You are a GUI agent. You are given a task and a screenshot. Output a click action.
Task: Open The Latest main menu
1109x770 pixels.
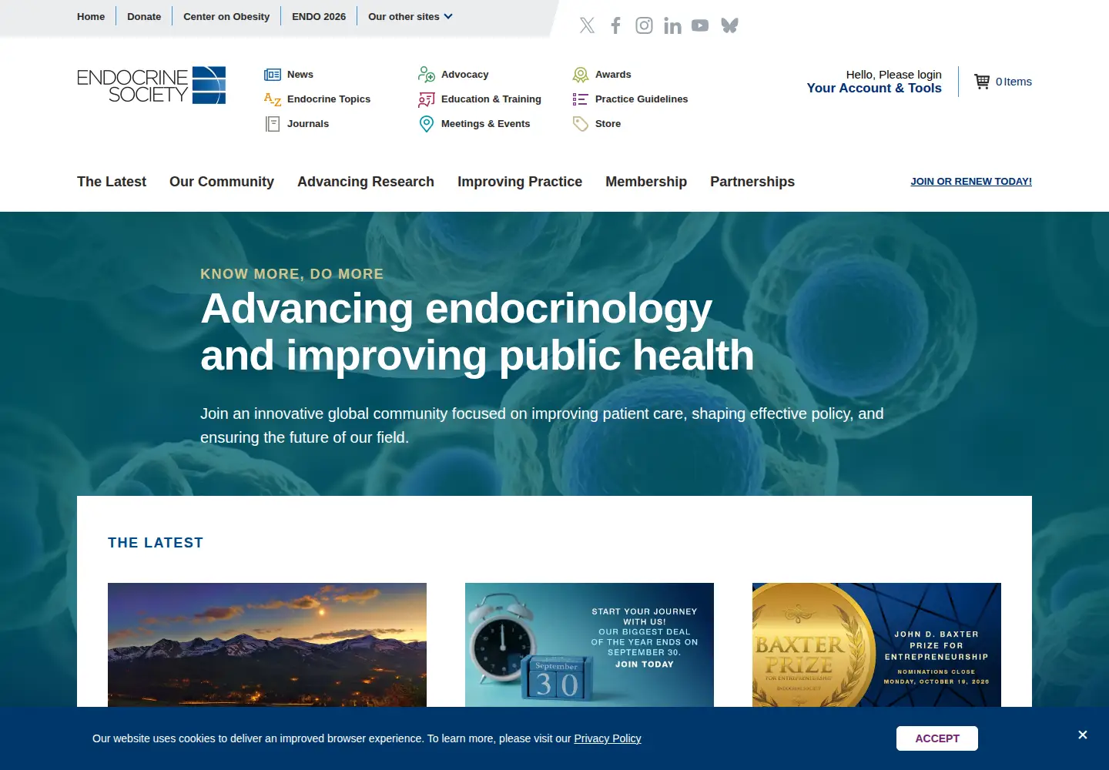pos(112,182)
